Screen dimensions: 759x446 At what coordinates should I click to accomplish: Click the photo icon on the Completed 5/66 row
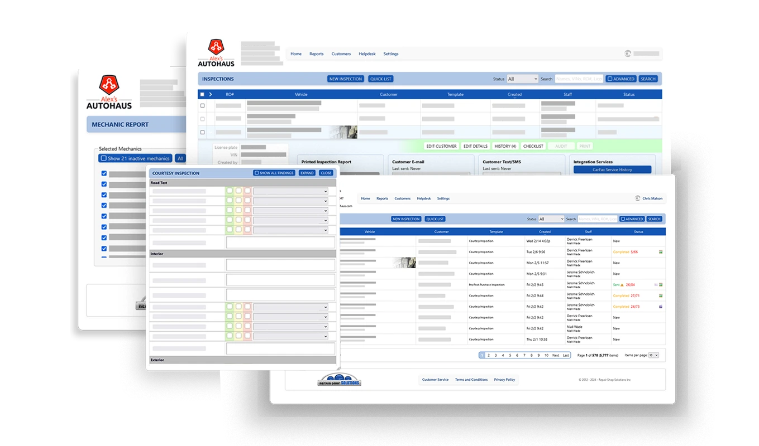[661, 251]
